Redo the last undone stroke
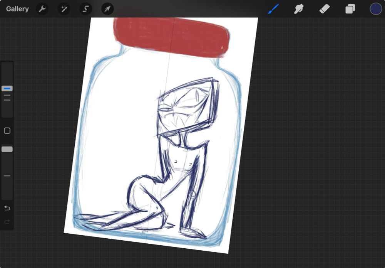Viewport: 385px width, 268px height. pos(7,222)
